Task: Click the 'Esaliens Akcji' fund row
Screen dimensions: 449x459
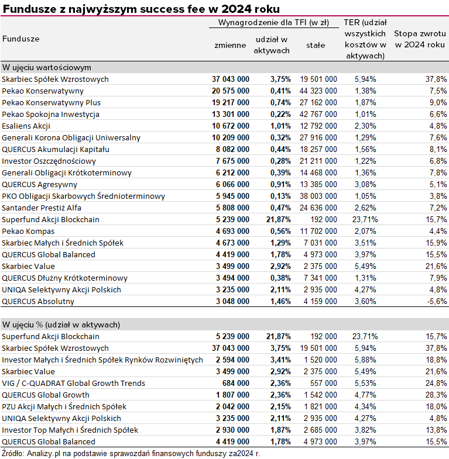Action: (26, 126)
